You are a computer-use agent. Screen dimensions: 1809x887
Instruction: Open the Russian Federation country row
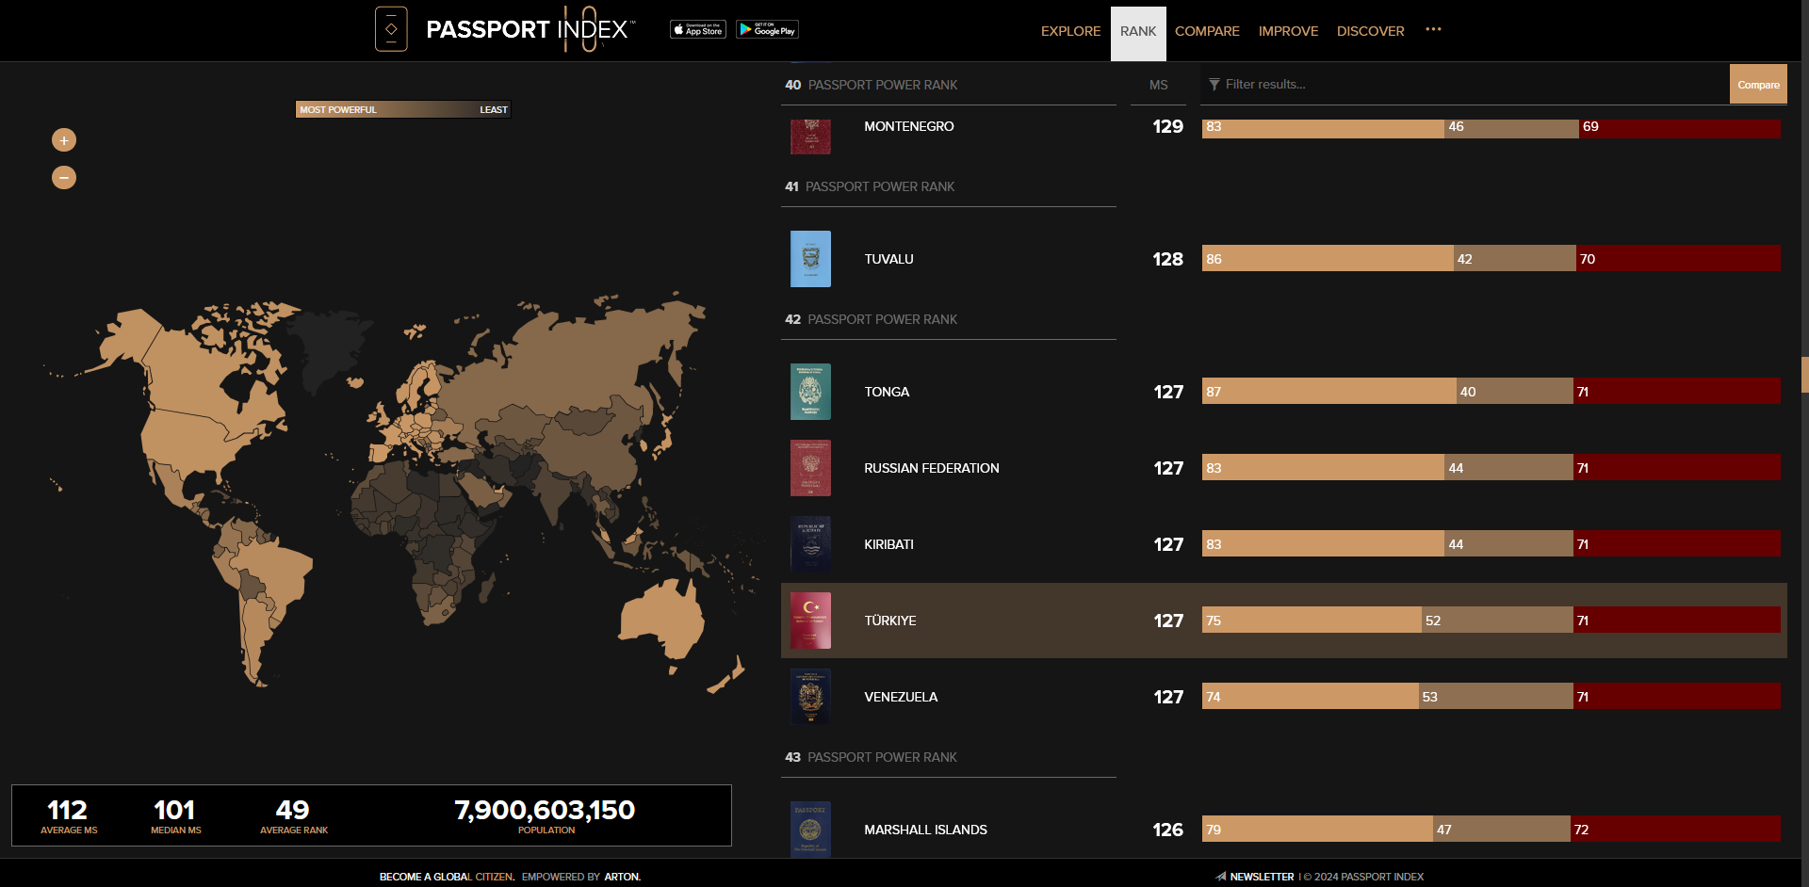[931, 468]
